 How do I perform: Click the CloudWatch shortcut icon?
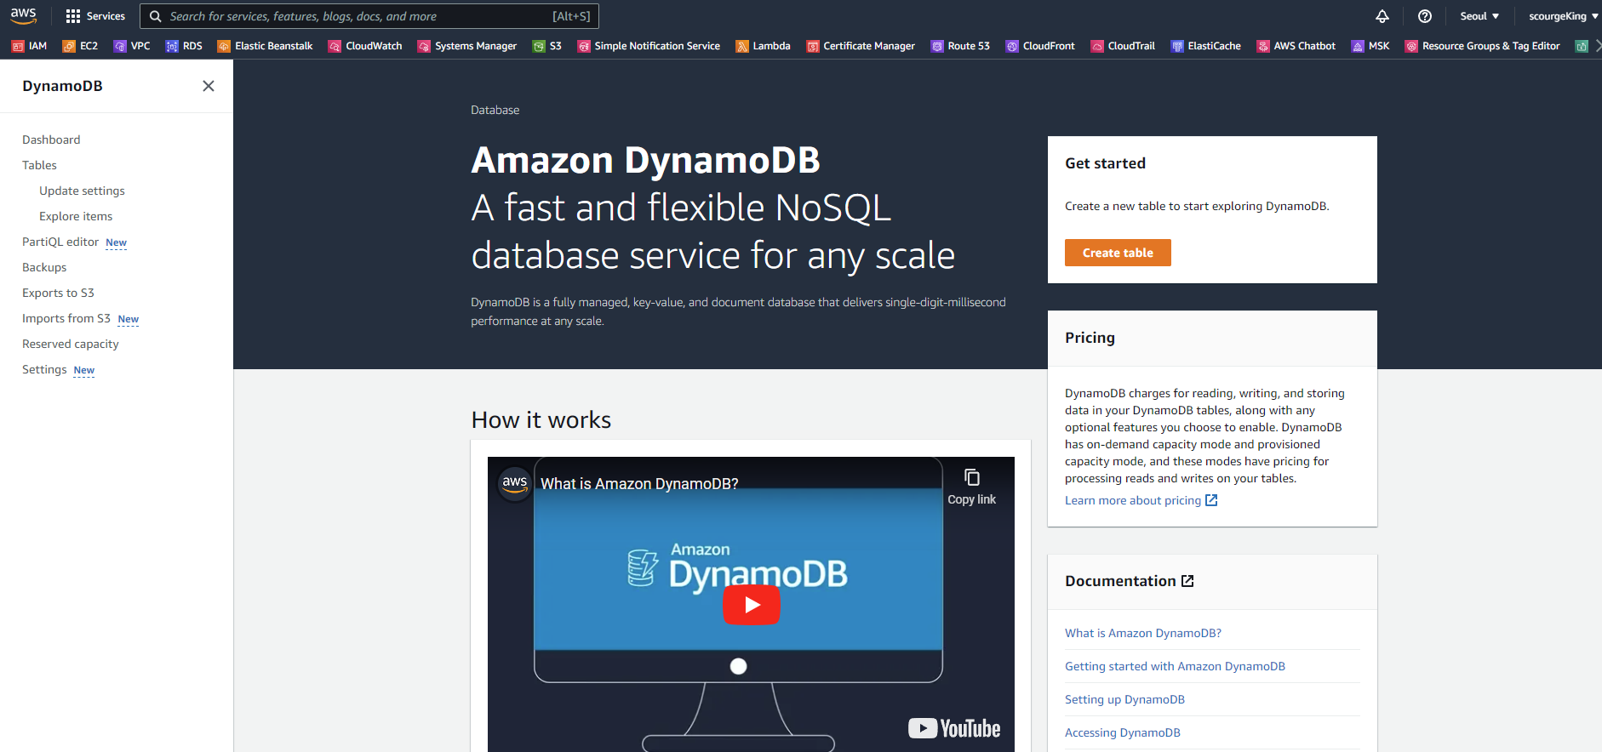[335, 46]
